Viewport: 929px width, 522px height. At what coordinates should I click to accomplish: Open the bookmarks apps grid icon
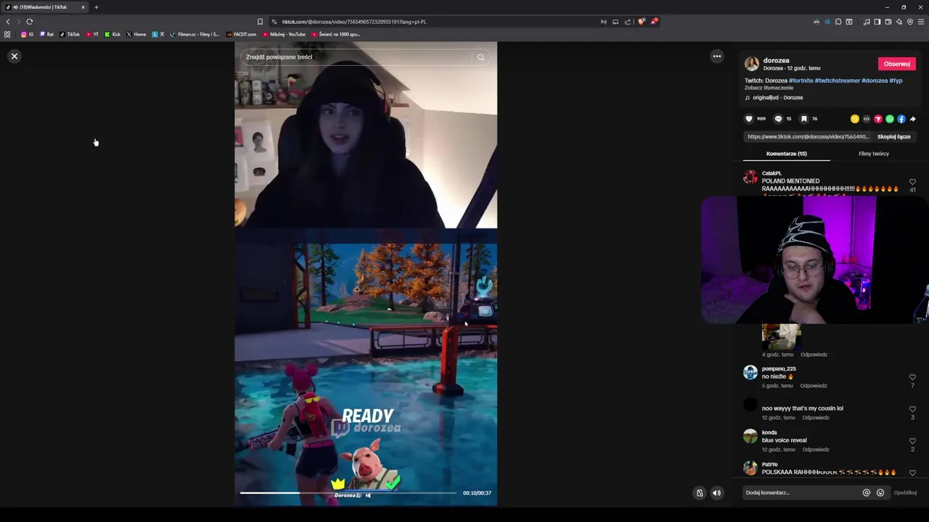pos(7,34)
